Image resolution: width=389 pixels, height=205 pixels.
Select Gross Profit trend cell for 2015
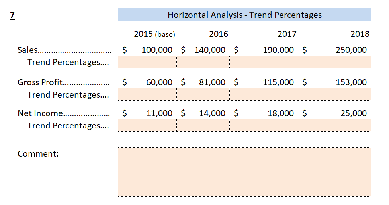click(147, 94)
